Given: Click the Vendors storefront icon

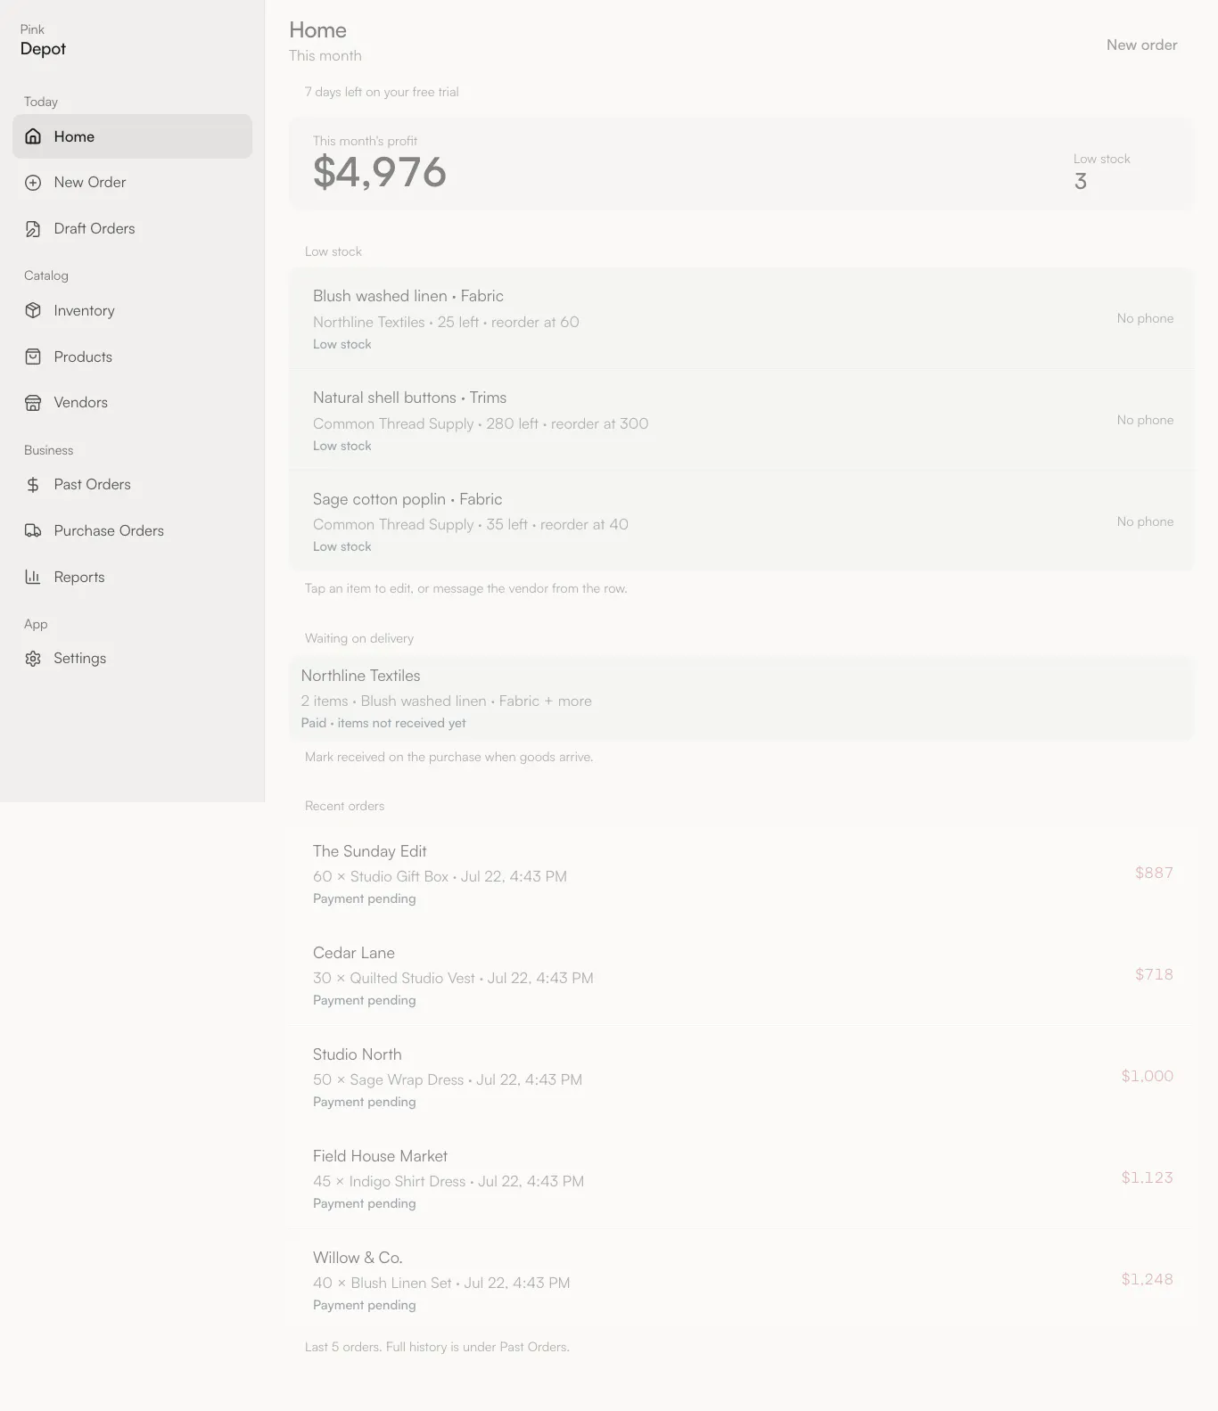Looking at the screenshot, I should pos(33,403).
